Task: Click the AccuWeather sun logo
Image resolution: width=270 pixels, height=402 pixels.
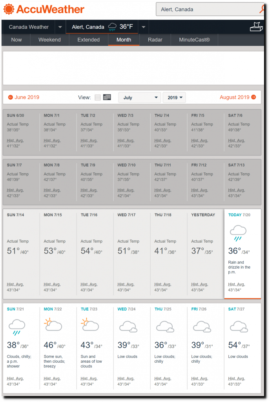Action: 9,9
